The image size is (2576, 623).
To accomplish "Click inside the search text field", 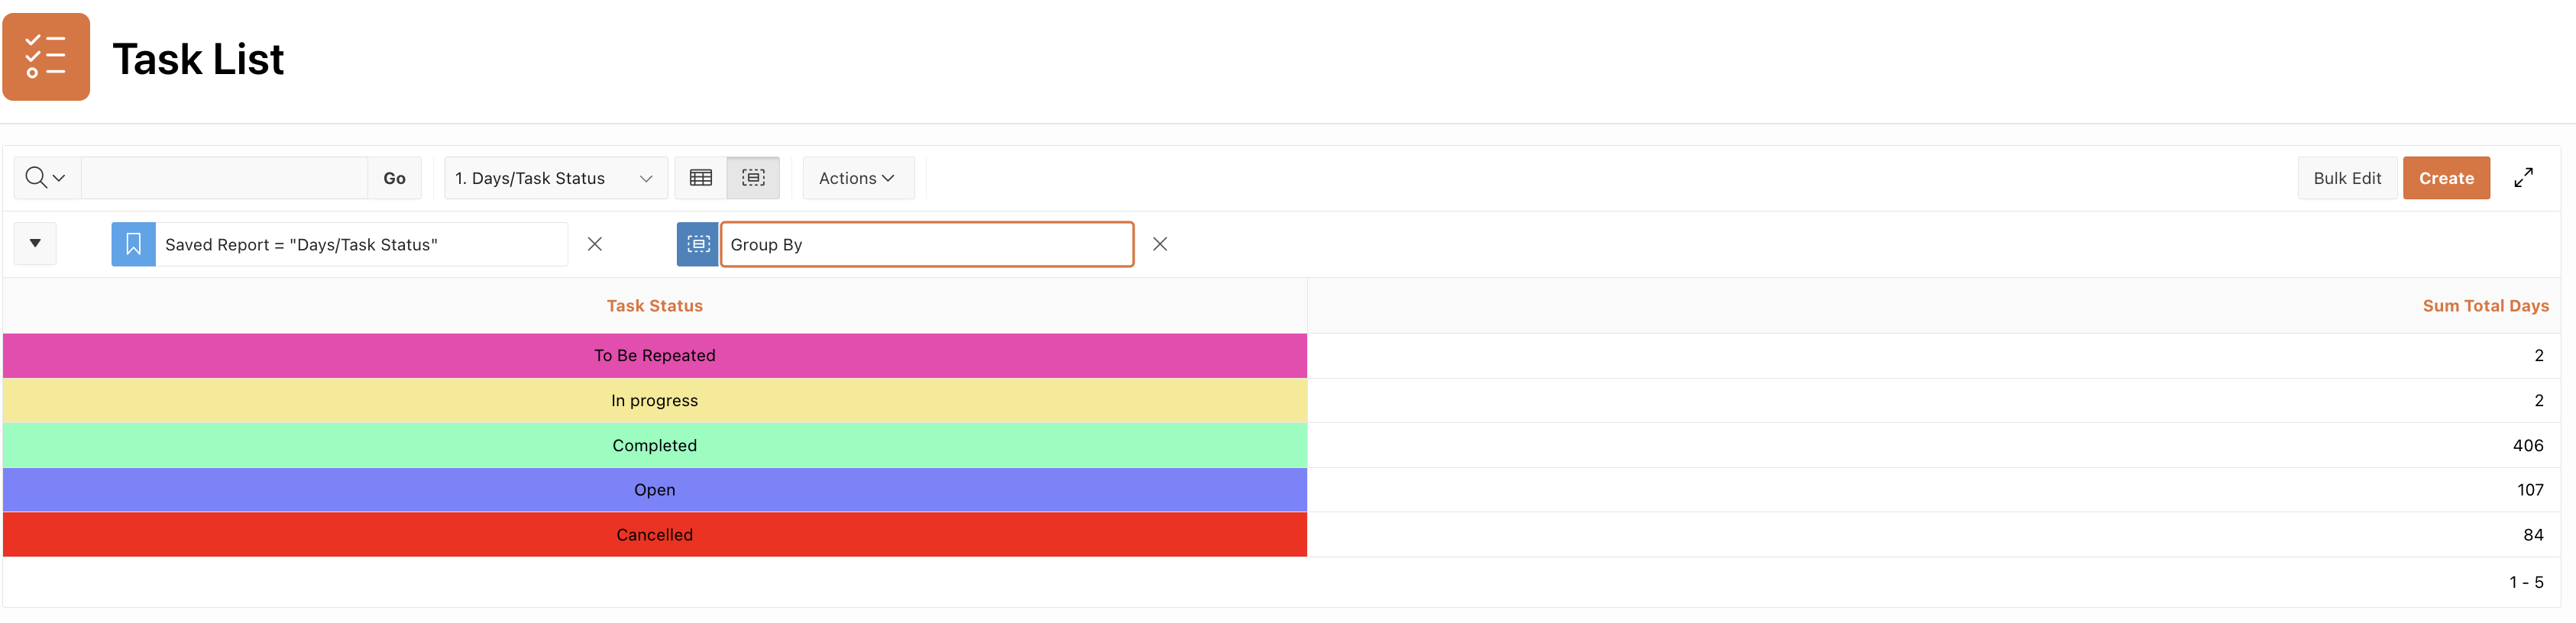I will (x=224, y=178).
